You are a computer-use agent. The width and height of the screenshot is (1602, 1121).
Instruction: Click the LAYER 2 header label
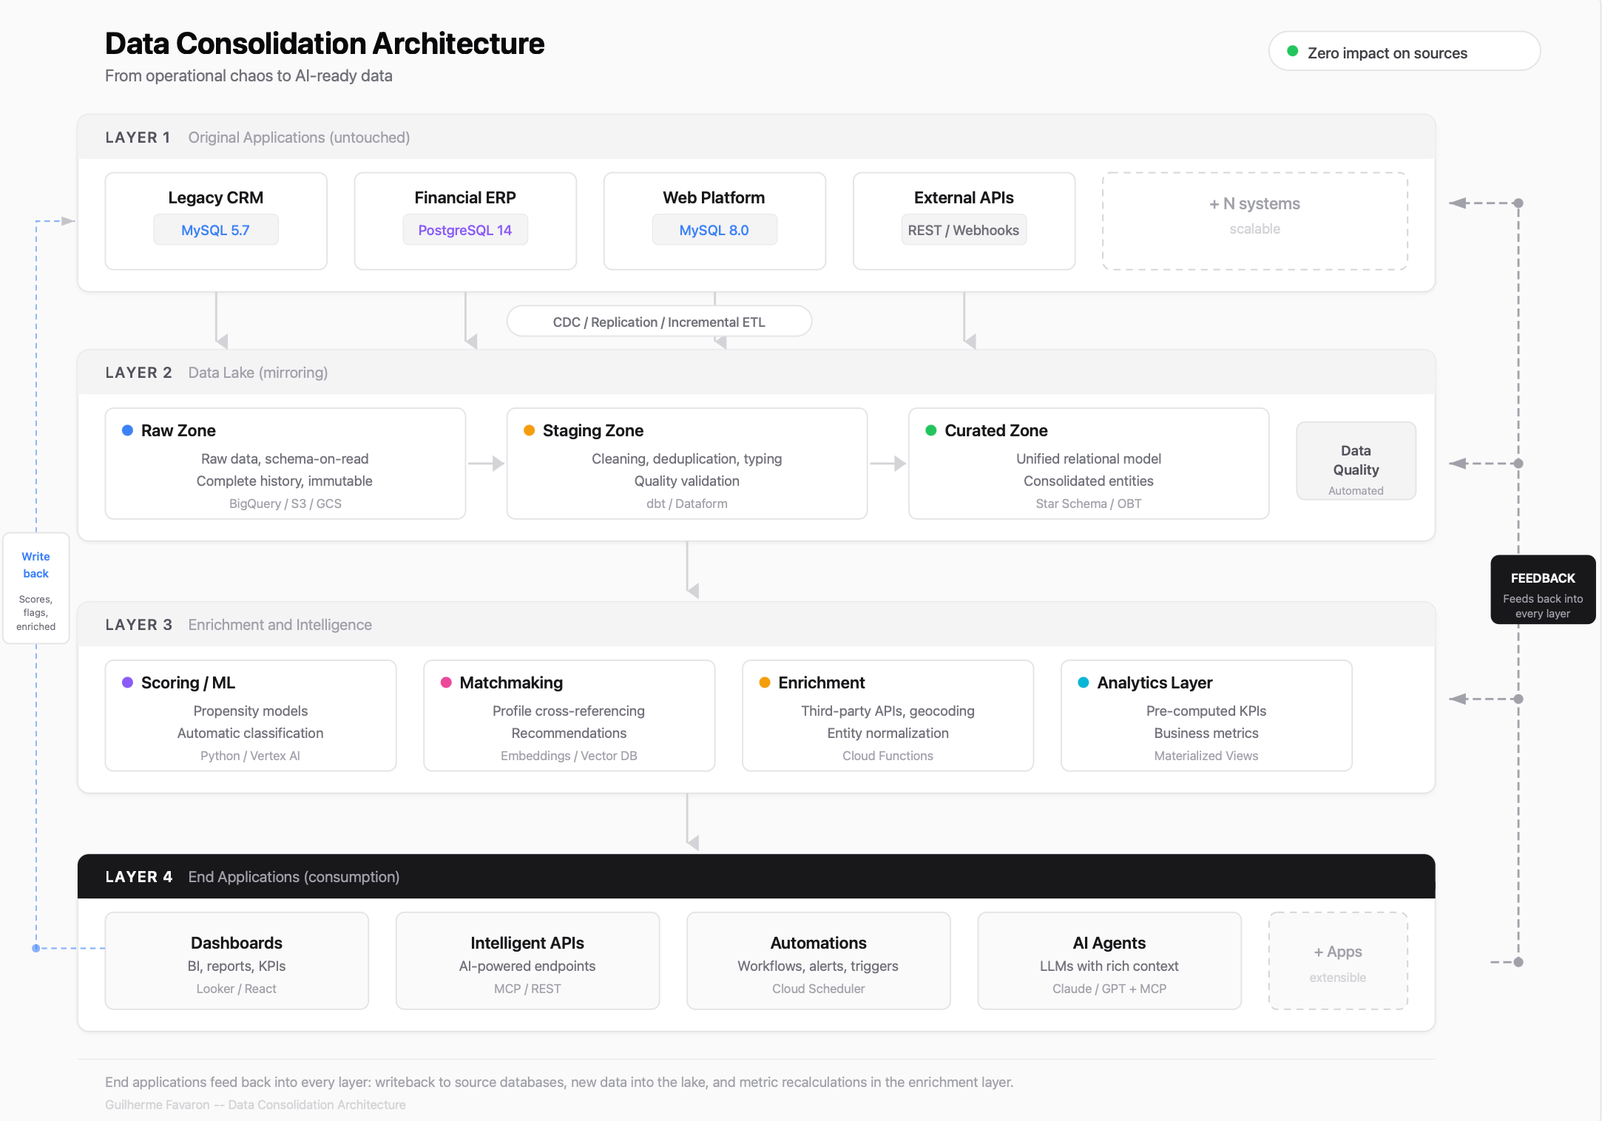coord(138,373)
